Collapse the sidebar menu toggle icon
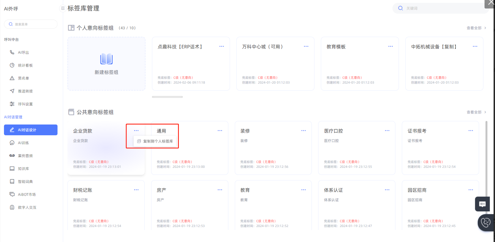Viewport: 495px width, 242px height. [63, 8]
